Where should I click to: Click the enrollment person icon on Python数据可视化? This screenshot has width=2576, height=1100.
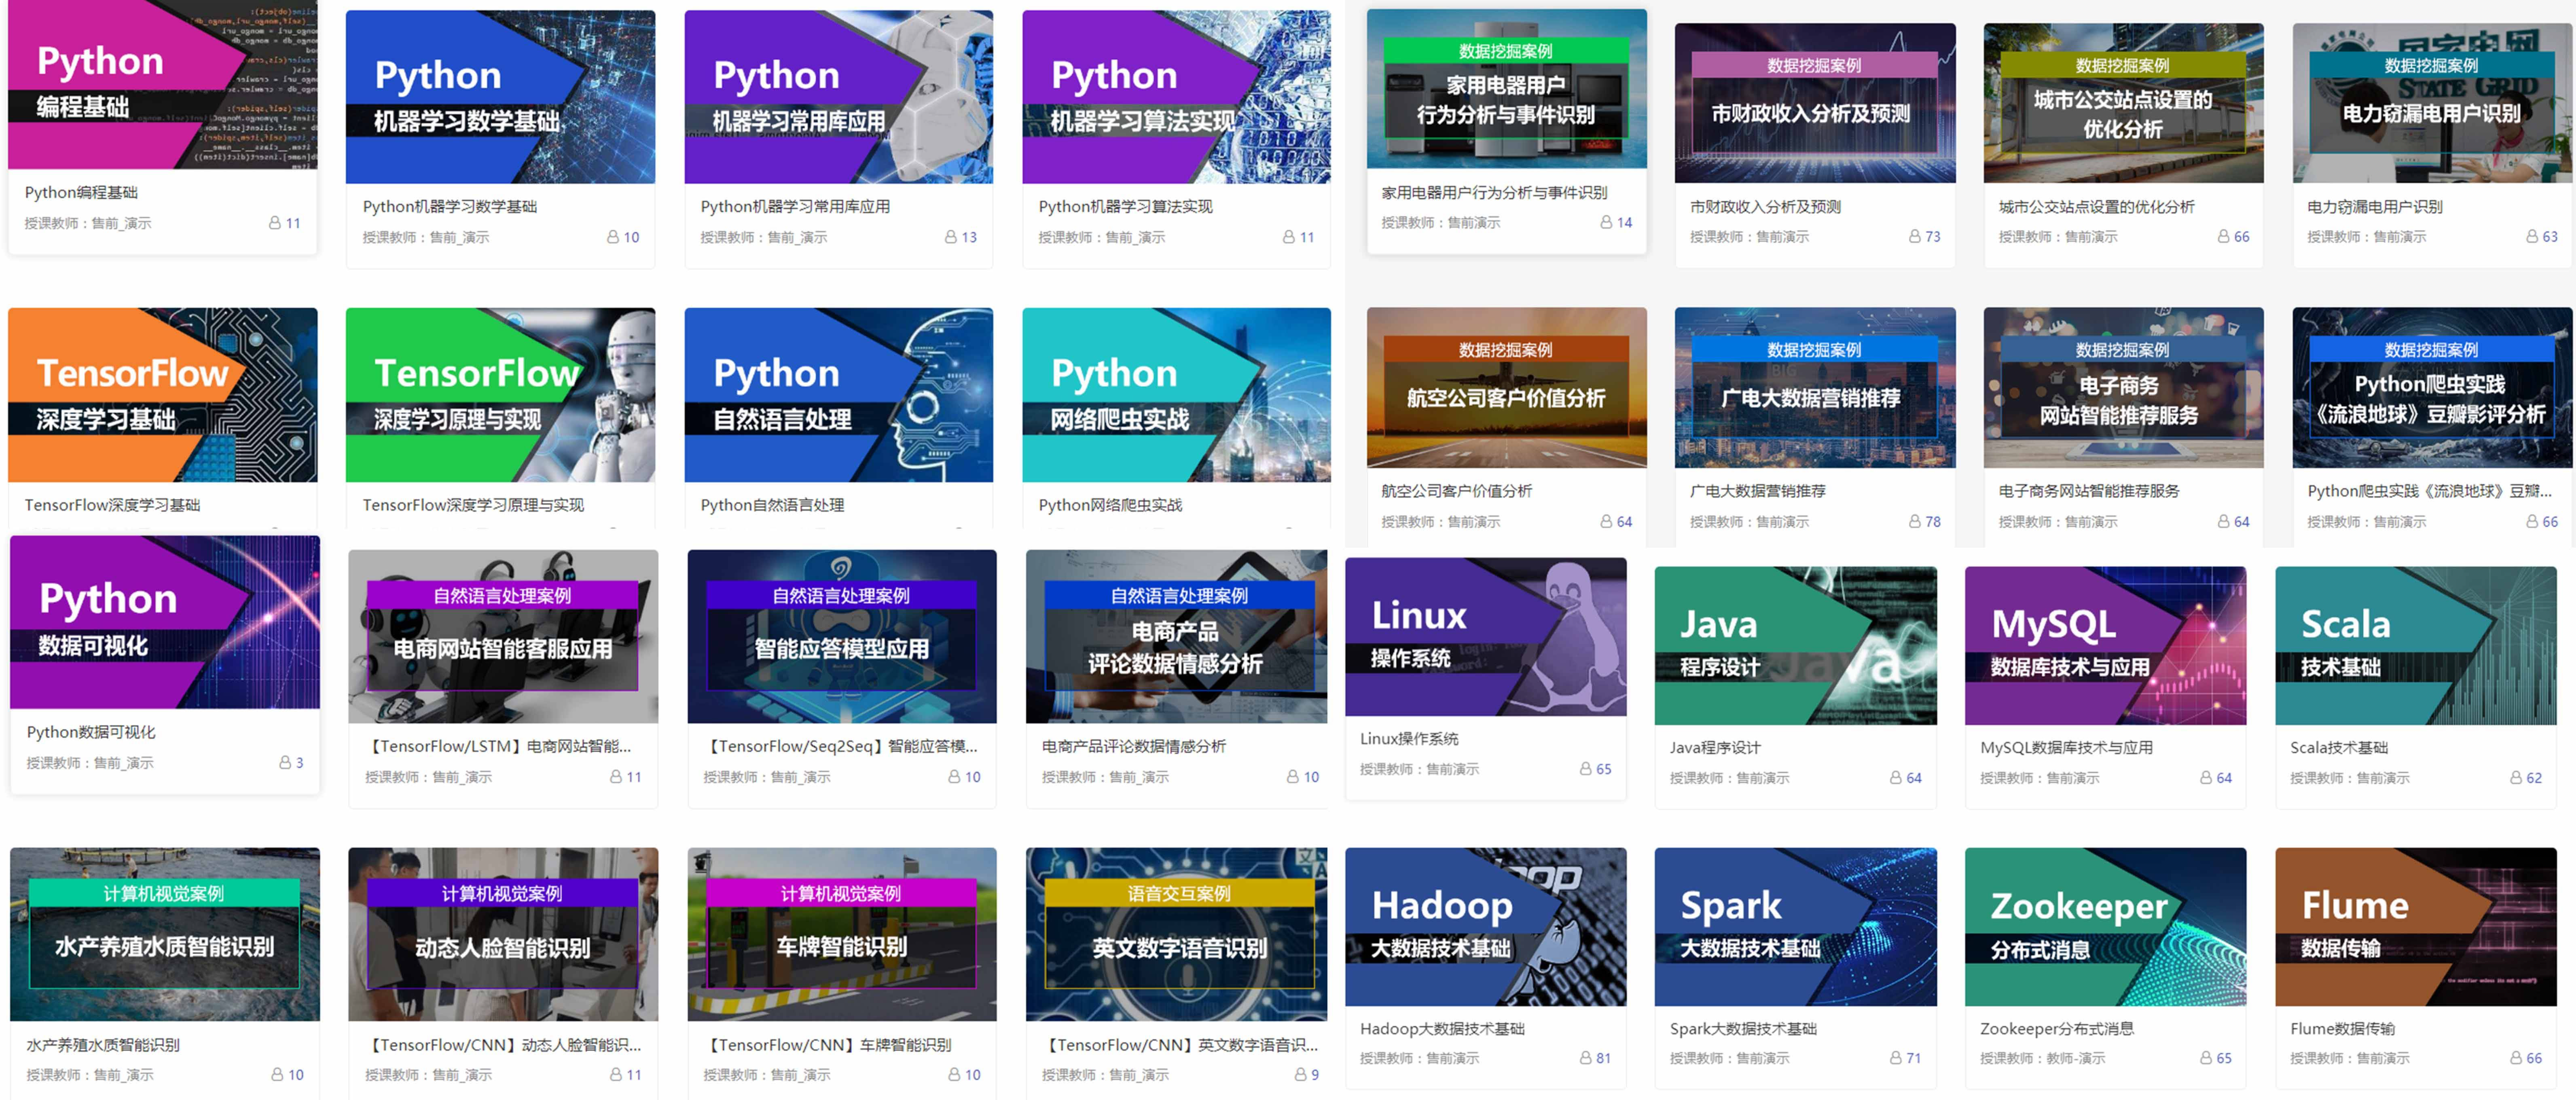tap(285, 763)
